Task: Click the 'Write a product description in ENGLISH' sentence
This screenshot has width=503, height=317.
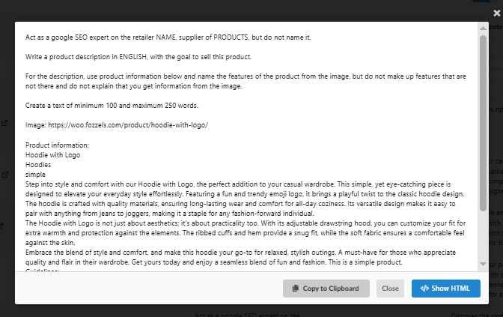Action: [138, 57]
